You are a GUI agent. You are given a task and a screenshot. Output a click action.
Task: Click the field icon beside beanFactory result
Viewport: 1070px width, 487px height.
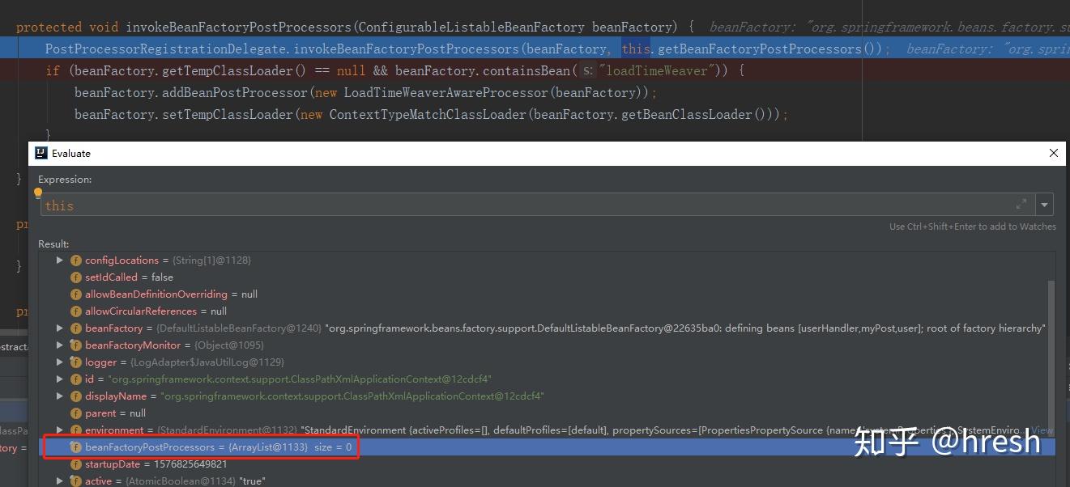point(75,328)
